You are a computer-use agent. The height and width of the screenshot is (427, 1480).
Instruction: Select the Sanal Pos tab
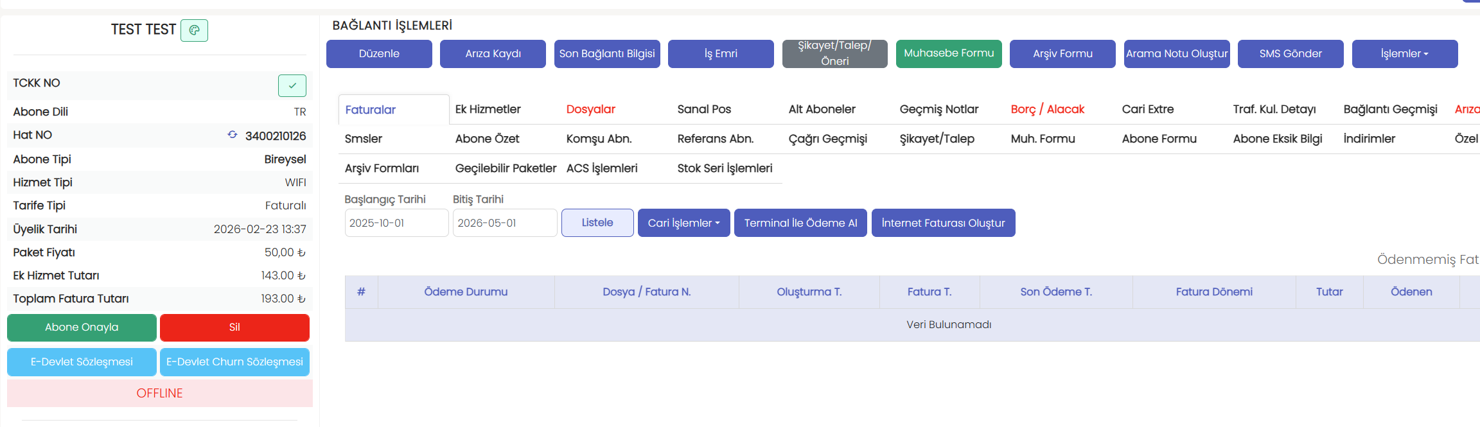[x=704, y=109]
